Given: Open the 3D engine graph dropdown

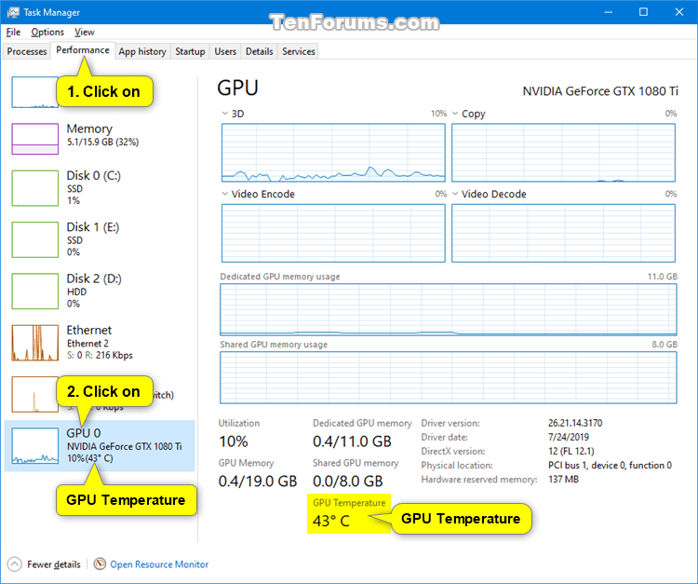Looking at the screenshot, I should point(225,114).
